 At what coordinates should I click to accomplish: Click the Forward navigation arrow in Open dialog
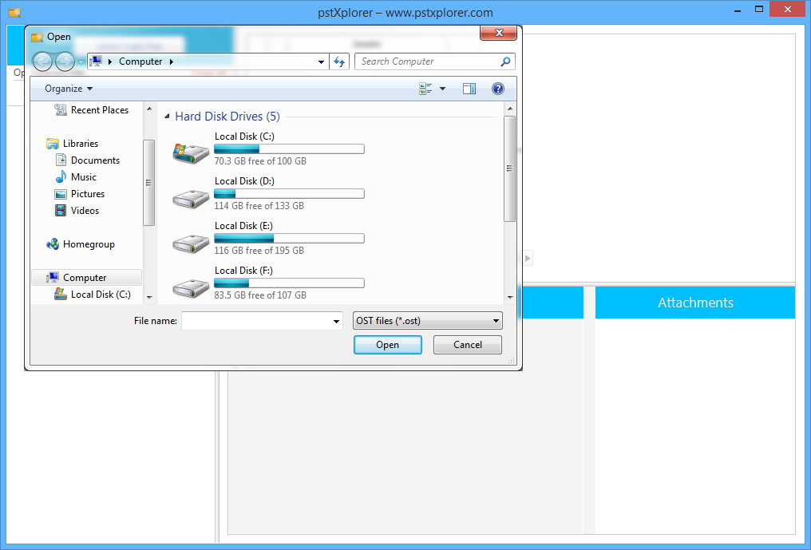[65, 61]
